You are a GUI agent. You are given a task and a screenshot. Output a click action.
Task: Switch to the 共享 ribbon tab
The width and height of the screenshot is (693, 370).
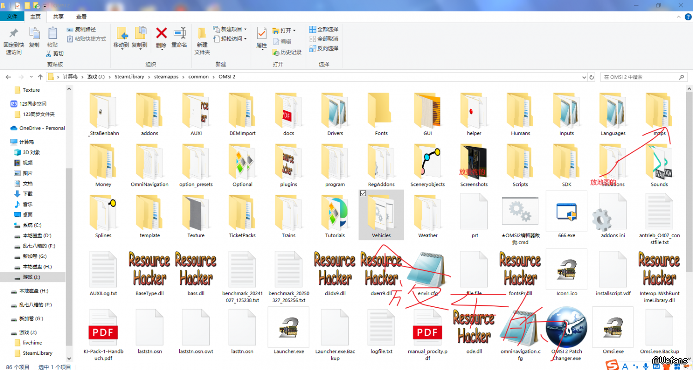59,17
